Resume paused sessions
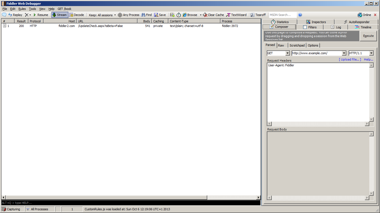Viewport: 380px width, 213px height. (41, 15)
